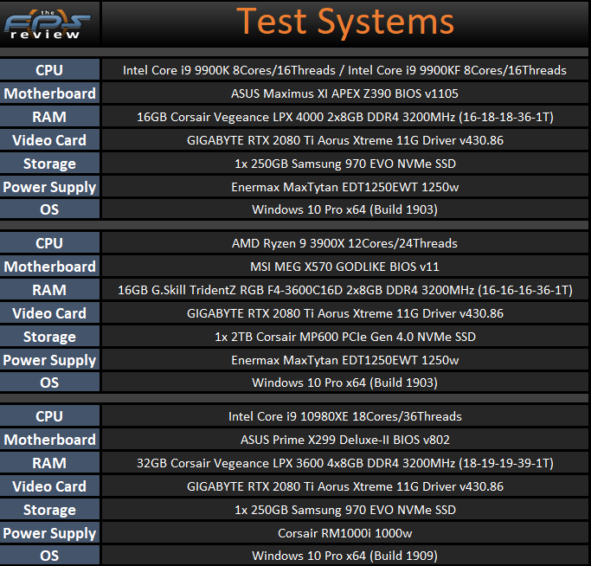Image resolution: width=591 pixels, height=566 pixels.
Task: Click the OS label beside Build 1909
Action: (x=49, y=555)
